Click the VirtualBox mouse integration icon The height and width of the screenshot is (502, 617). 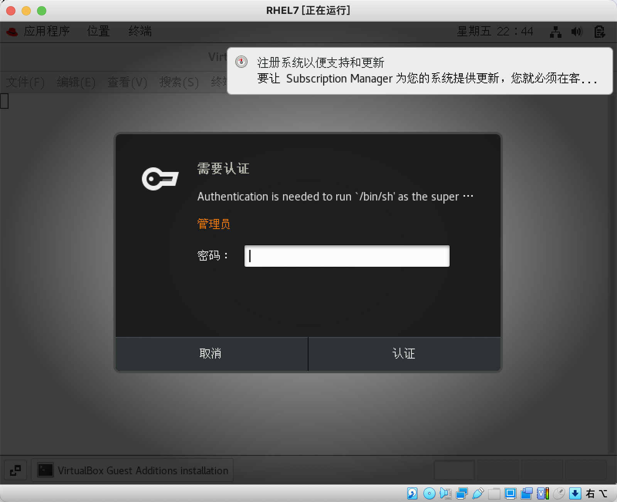click(559, 494)
